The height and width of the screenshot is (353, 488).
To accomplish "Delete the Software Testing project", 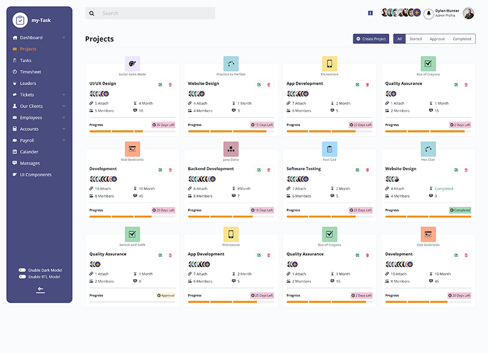I will [x=367, y=170].
